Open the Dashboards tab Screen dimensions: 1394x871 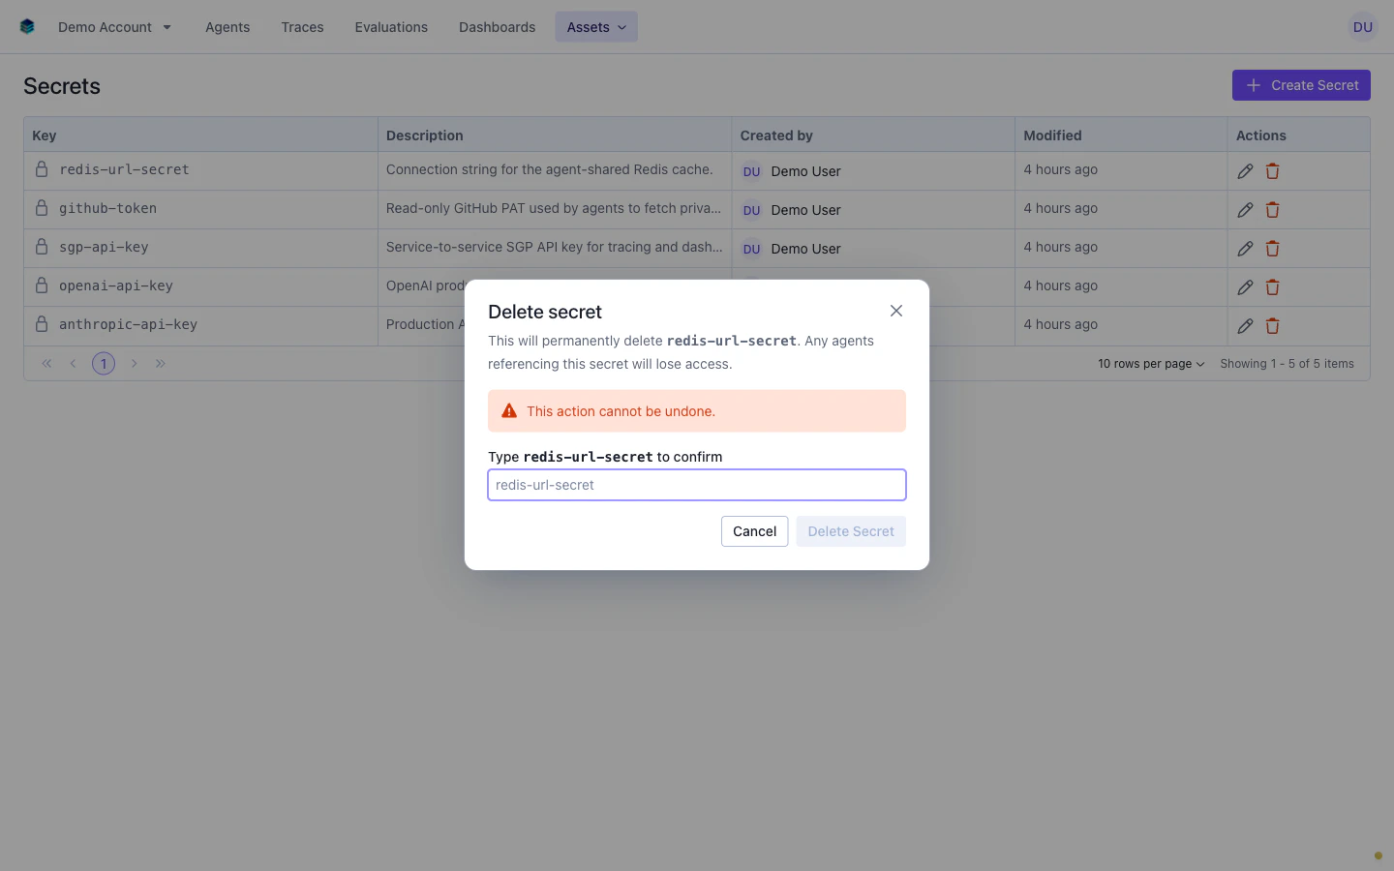click(x=497, y=27)
